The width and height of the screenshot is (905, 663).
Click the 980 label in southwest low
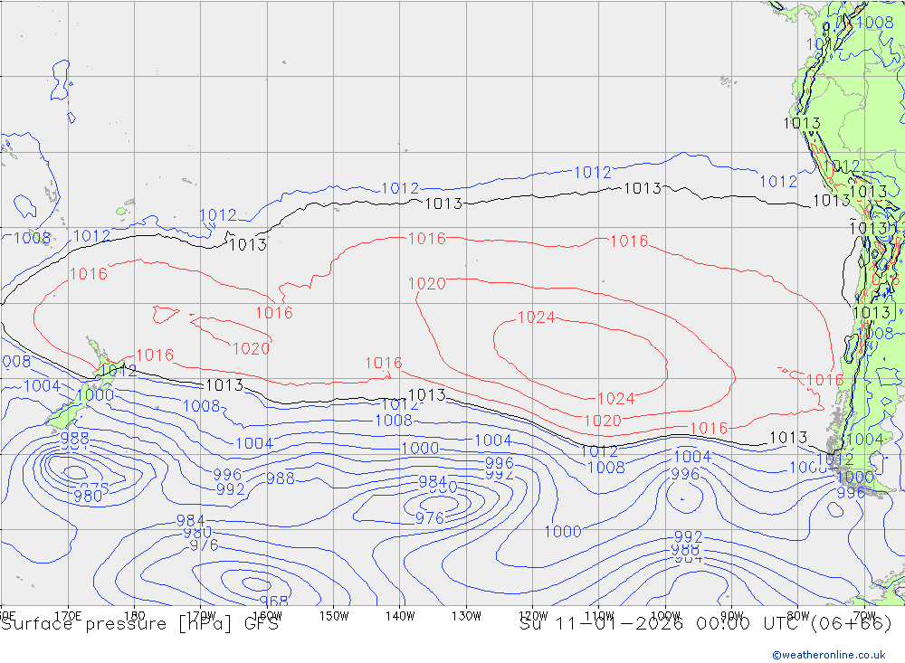tap(89, 497)
